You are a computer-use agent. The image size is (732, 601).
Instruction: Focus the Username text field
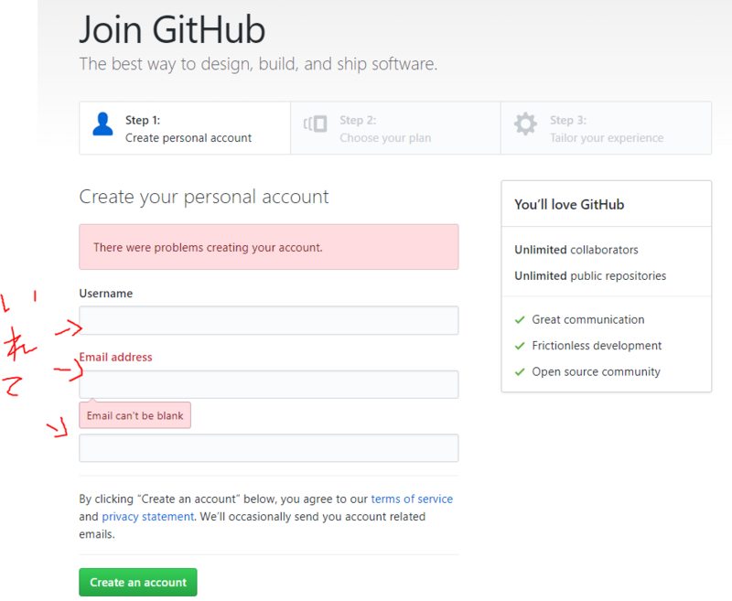pyautogui.click(x=269, y=320)
